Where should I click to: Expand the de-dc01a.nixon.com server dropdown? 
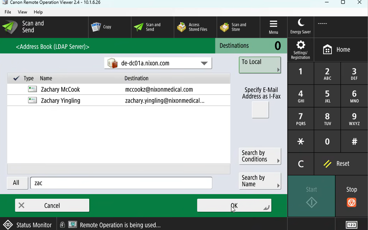tap(158, 63)
